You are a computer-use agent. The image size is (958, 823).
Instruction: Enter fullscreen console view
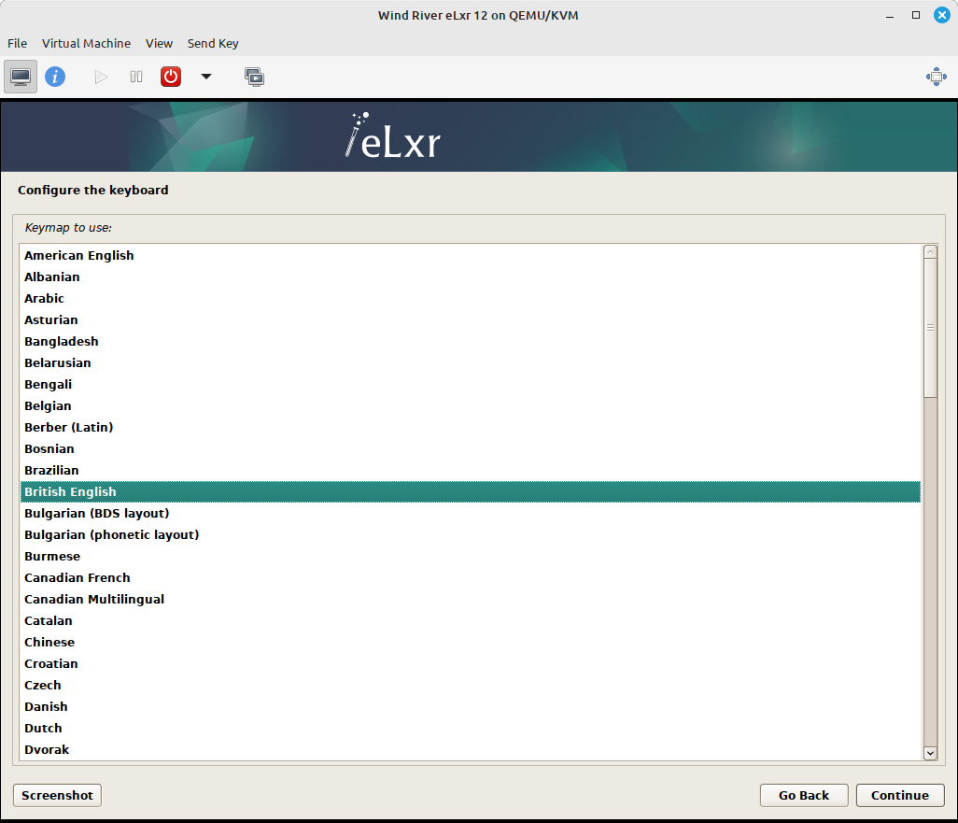coord(936,76)
